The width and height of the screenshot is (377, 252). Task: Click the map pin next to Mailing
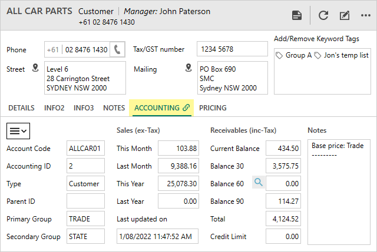click(x=188, y=68)
